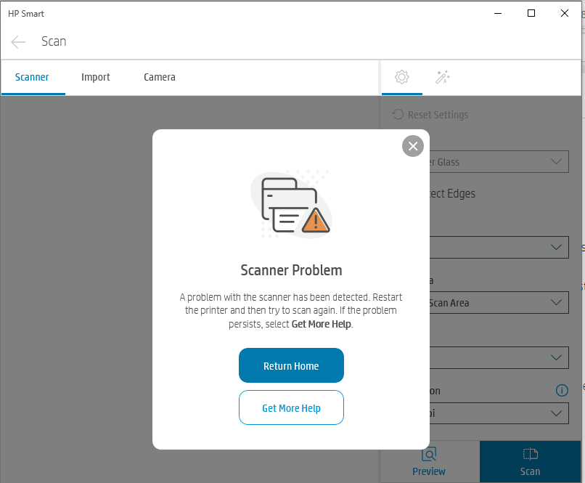Screen dimensions: 585x483
Task: Select the Scanner tab
Action: pos(32,77)
